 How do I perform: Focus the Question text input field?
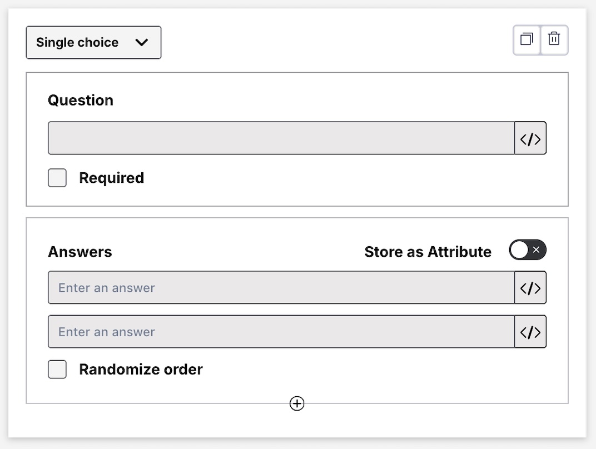click(281, 138)
